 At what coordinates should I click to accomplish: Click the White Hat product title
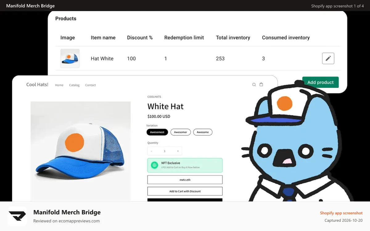(x=166, y=107)
